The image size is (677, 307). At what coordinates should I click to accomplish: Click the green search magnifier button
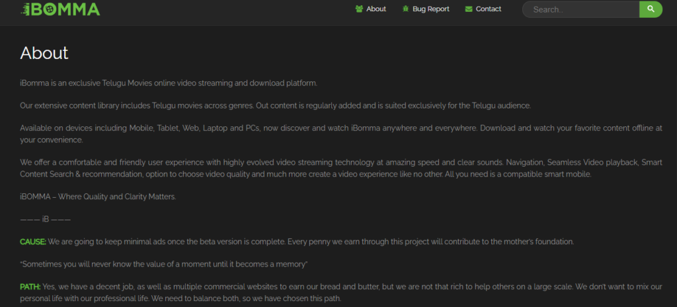[x=651, y=9]
